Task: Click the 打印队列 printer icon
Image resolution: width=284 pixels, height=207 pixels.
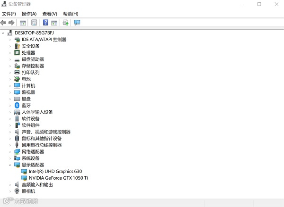Action: (17, 73)
